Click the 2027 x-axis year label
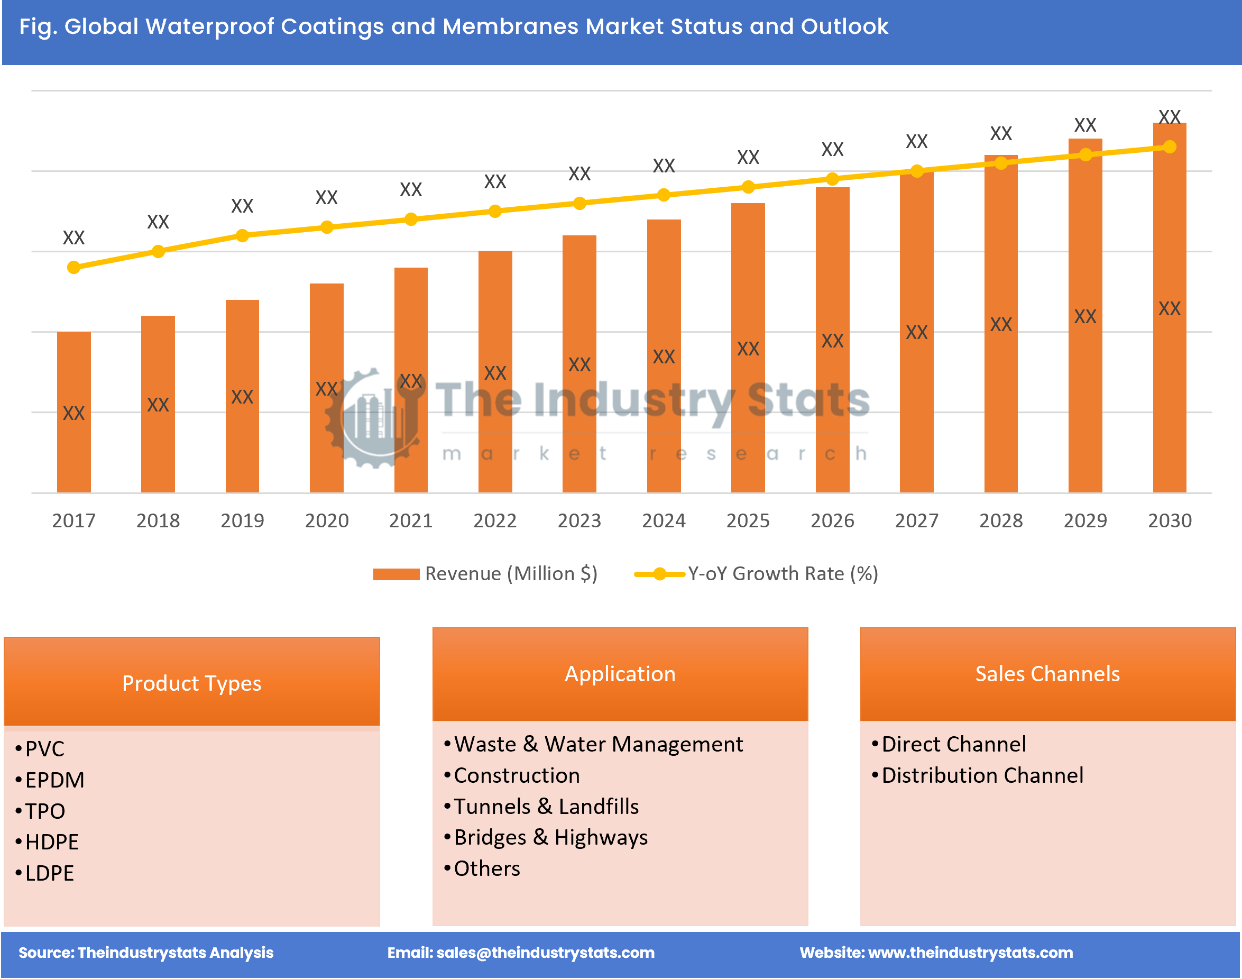This screenshot has width=1242, height=979. pos(917,520)
